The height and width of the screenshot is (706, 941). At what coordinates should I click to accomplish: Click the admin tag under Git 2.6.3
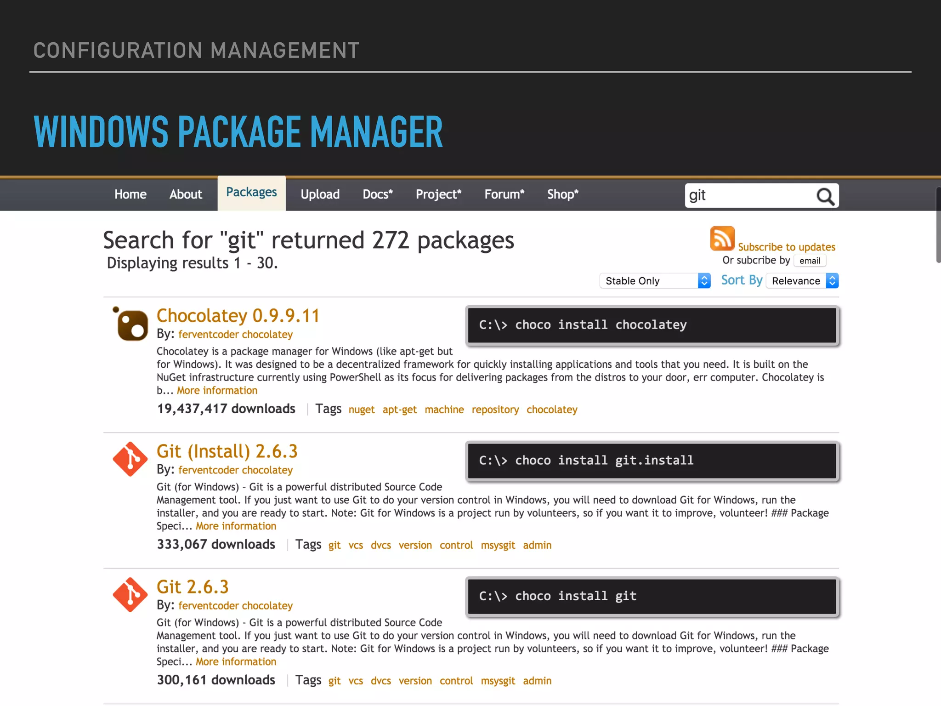(x=537, y=681)
